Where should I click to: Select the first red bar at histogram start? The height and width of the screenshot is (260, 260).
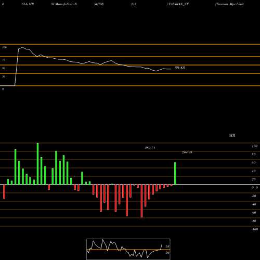coord(4,192)
